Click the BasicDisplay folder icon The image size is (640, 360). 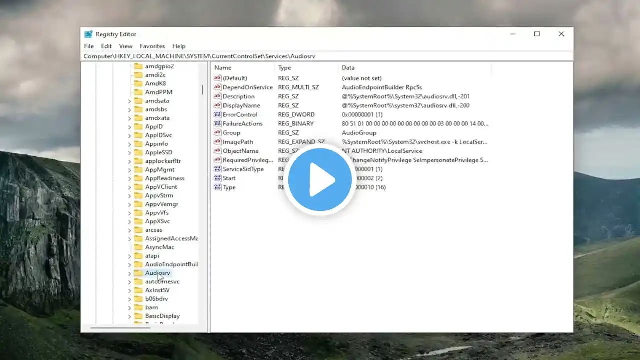[138, 316]
